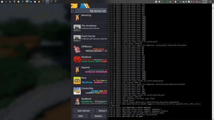214x120 pixels.
Task: Click the console window vertical scrollbar
Action: tap(213, 62)
